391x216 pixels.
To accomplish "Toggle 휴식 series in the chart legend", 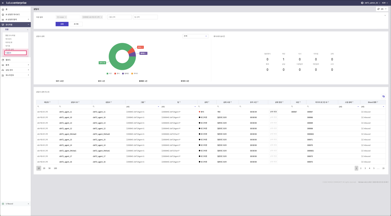I will pyautogui.click(x=117, y=74).
